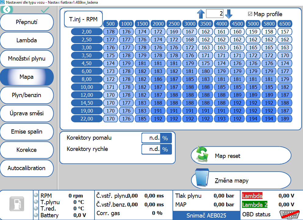The height and width of the screenshot is (220, 303).
Task: Click the RPM indicator light in status bar
Action: pos(36,196)
